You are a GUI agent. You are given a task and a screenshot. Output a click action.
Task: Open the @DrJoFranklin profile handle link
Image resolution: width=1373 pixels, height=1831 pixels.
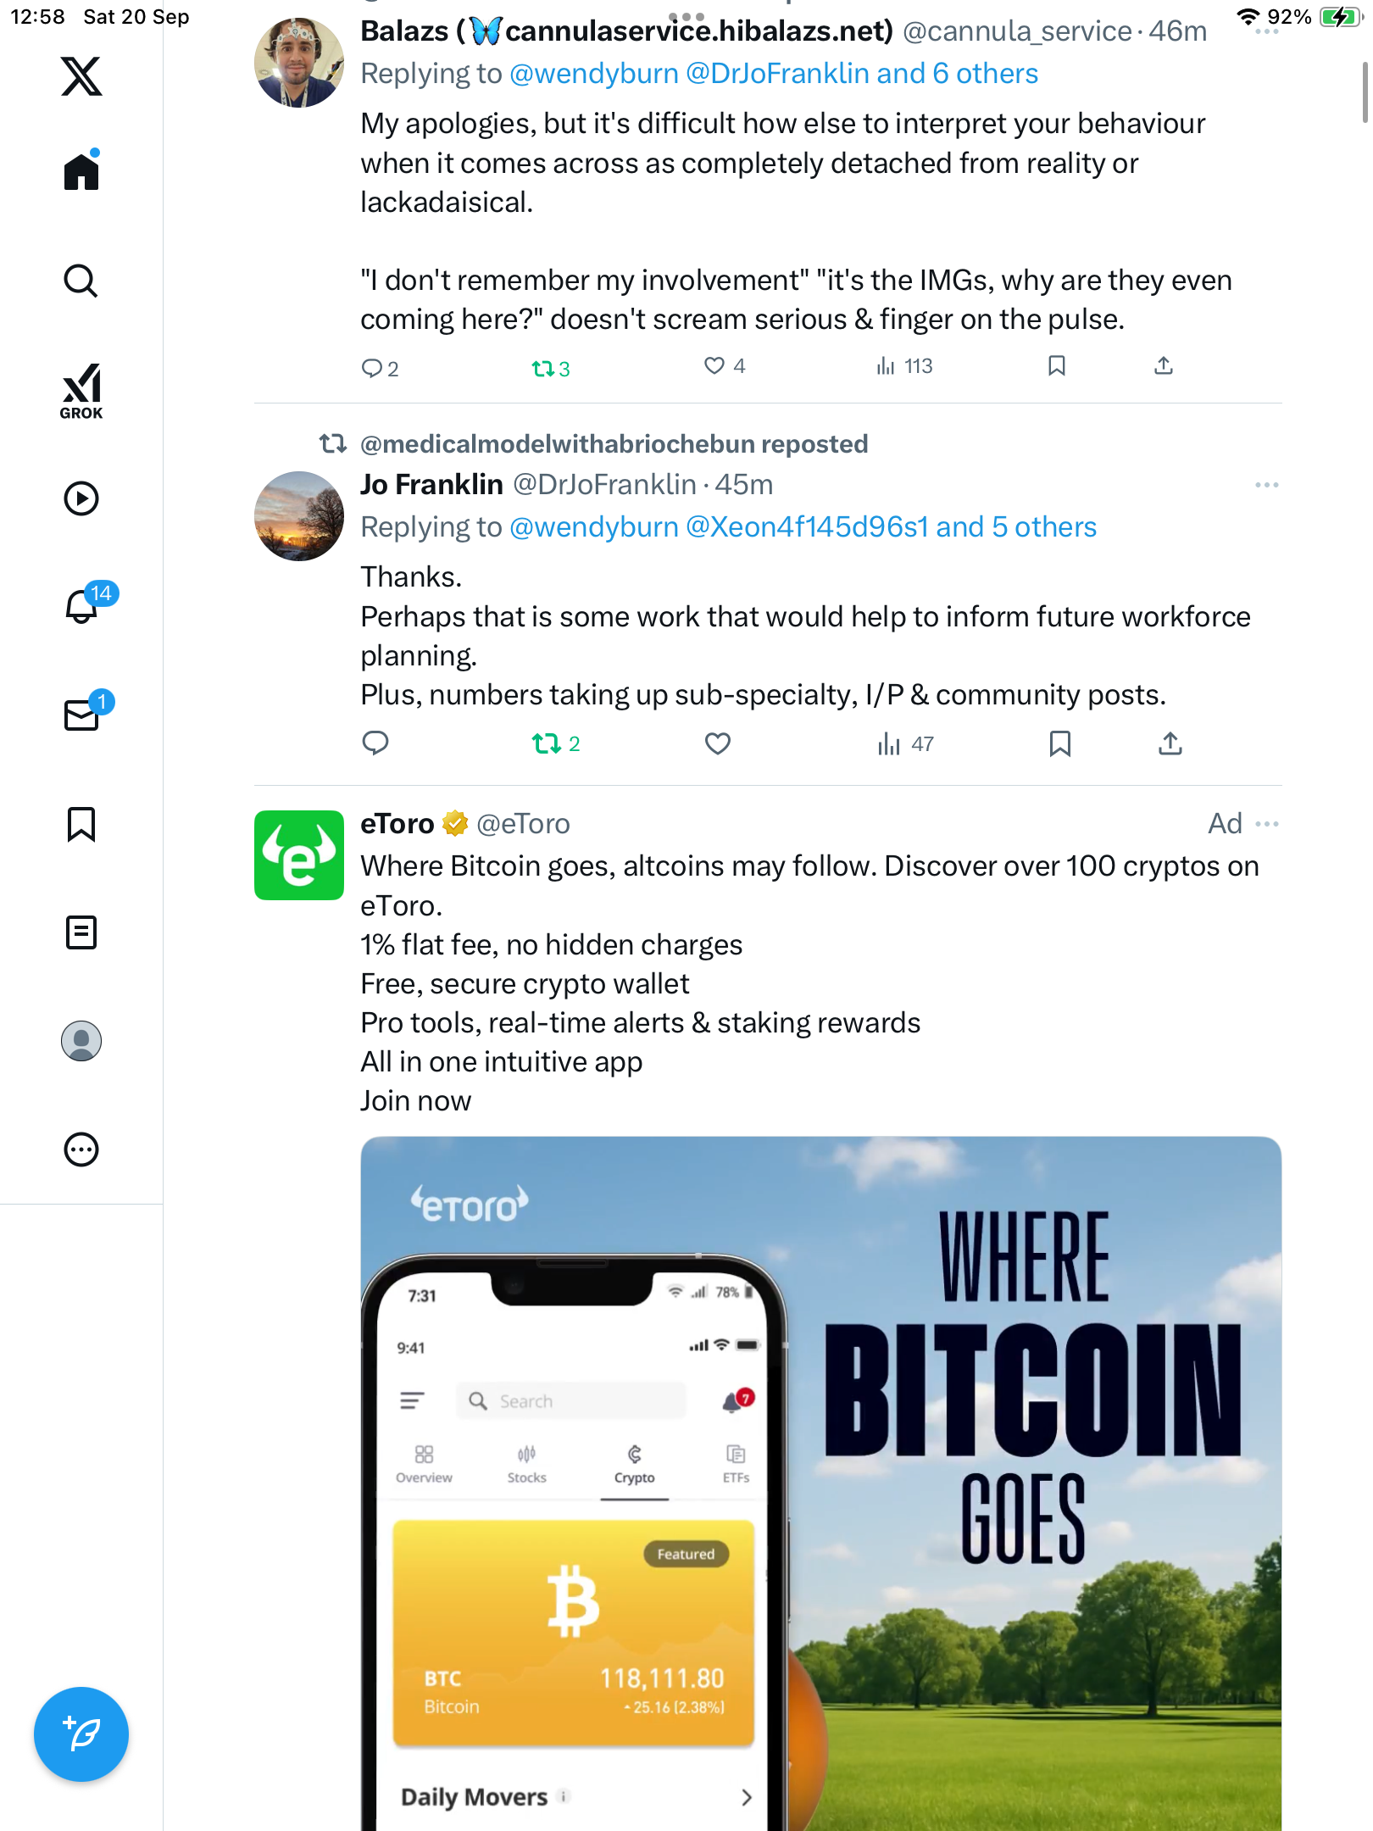[x=604, y=485]
